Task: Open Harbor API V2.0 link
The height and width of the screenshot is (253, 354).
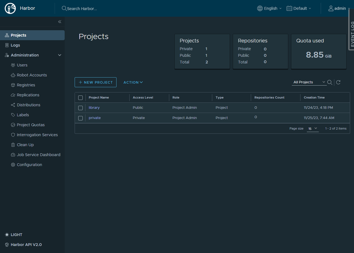Action: 26,245
